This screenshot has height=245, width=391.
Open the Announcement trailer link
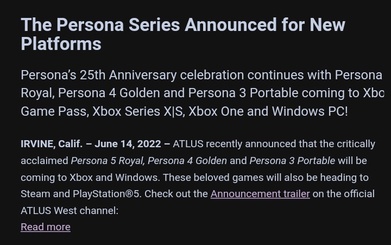[260, 194]
